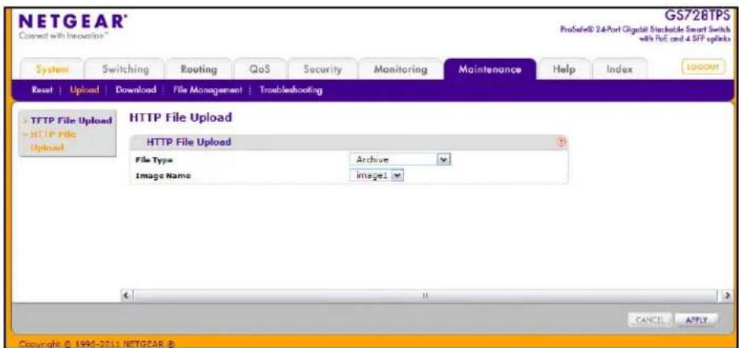Open the File Type dropdown
Screen dimensions: 739x348
pyautogui.click(x=401, y=160)
